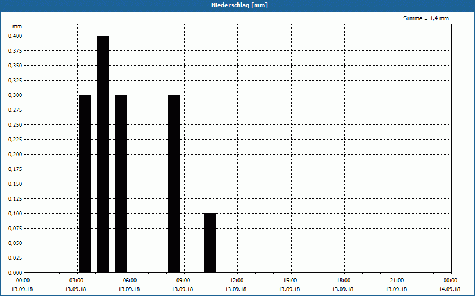The image size is (475, 296).
Task: Click the 0,300 bar just after 03:00
Action: tap(85, 184)
